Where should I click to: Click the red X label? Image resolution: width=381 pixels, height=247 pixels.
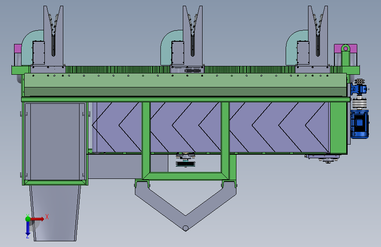(x=47, y=217)
